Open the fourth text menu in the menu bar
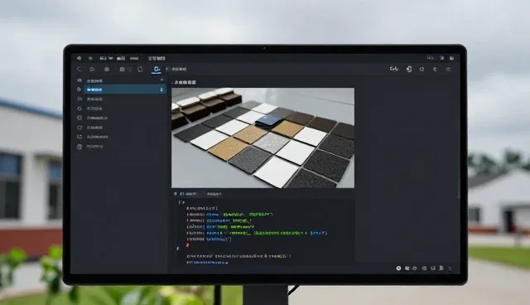The width and height of the screenshot is (530, 305). point(134,59)
